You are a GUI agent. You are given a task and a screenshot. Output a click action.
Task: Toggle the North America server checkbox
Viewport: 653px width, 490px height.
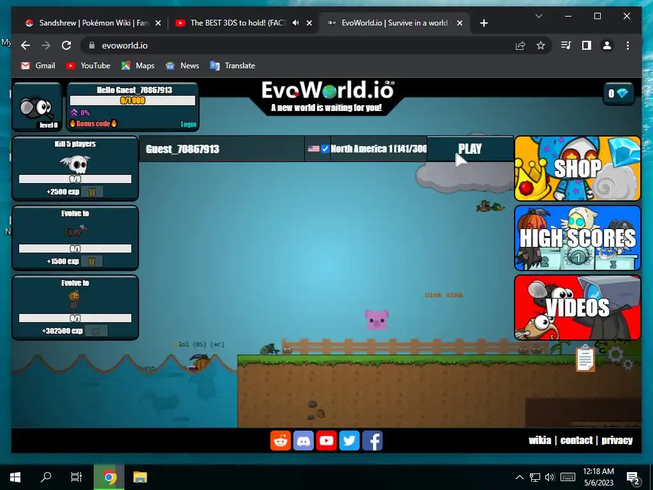coord(325,149)
